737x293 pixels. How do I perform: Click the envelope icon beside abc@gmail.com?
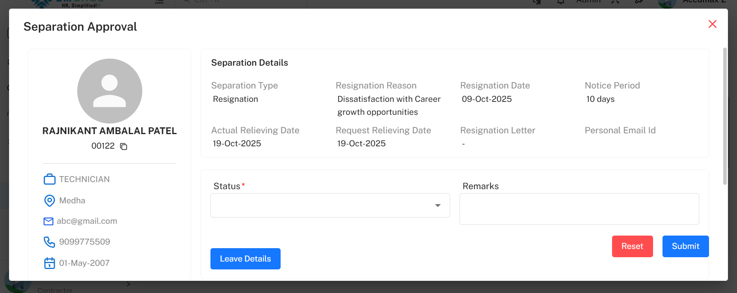[48, 221]
